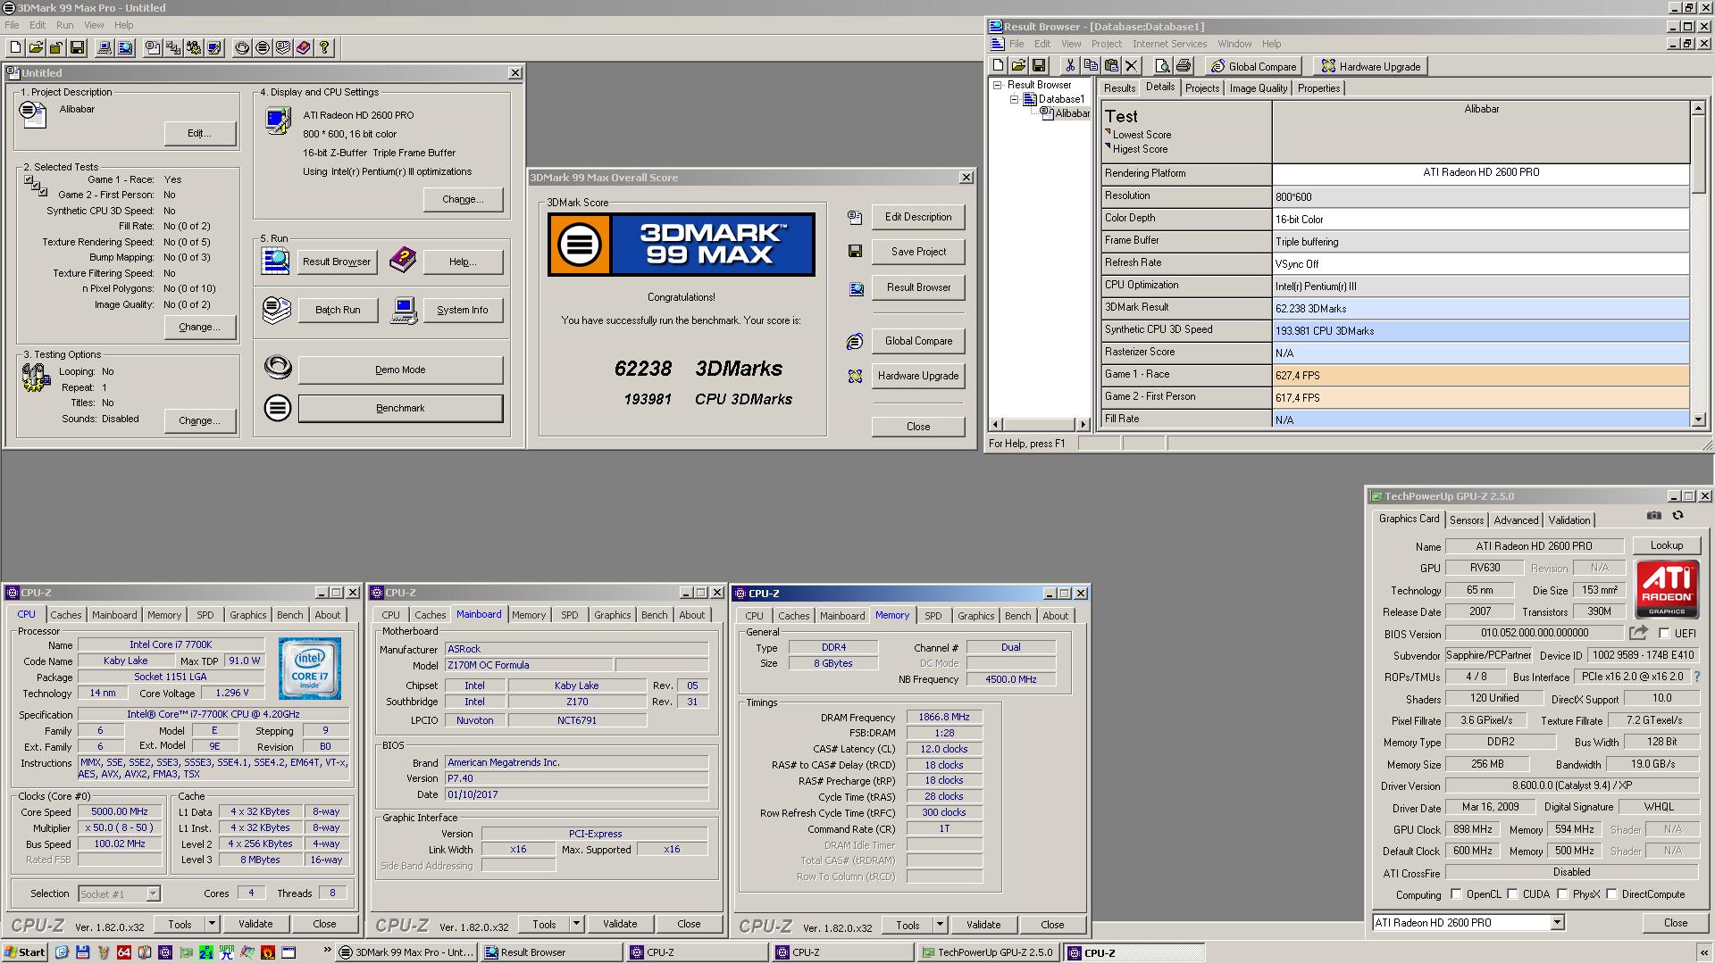Image resolution: width=1715 pixels, height=964 pixels.
Task: Click Benchmark button in 3DMark
Action: (400, 408)
